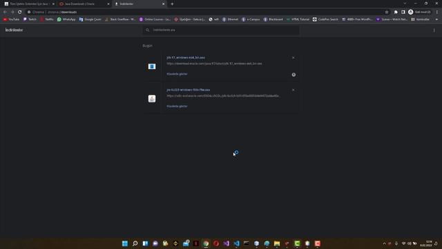
Task: Open the WhatsApp bookmark
Action: tap(66, 19)
